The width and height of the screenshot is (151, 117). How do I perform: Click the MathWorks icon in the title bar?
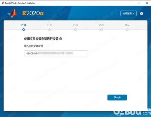pos(3,3)
